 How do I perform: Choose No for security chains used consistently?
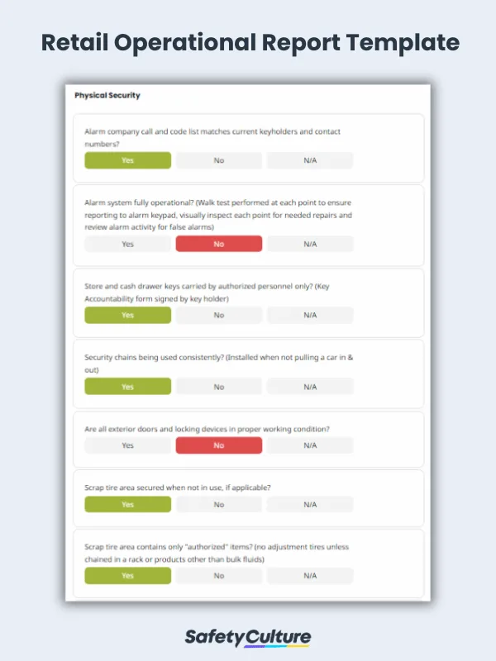pyautogui.click(x=219, y=387)
